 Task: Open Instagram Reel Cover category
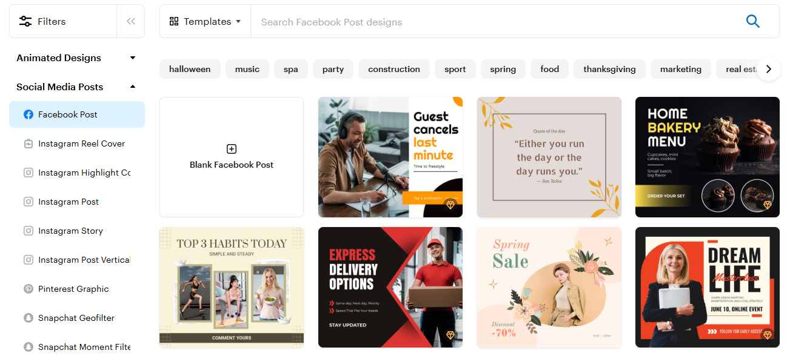tap(81, 143)
